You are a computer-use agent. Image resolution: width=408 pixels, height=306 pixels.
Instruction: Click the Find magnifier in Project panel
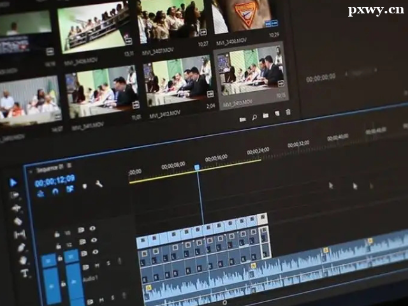tap(254, 117)
